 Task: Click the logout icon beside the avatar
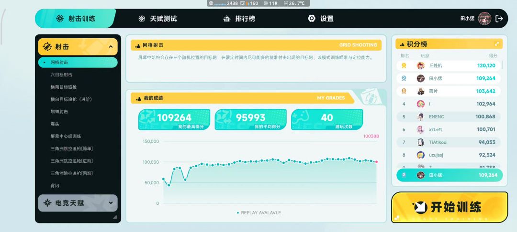(499, 19)
